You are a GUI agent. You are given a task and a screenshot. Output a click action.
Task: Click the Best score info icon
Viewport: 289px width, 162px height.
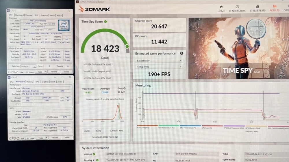(x=124, y=88)
